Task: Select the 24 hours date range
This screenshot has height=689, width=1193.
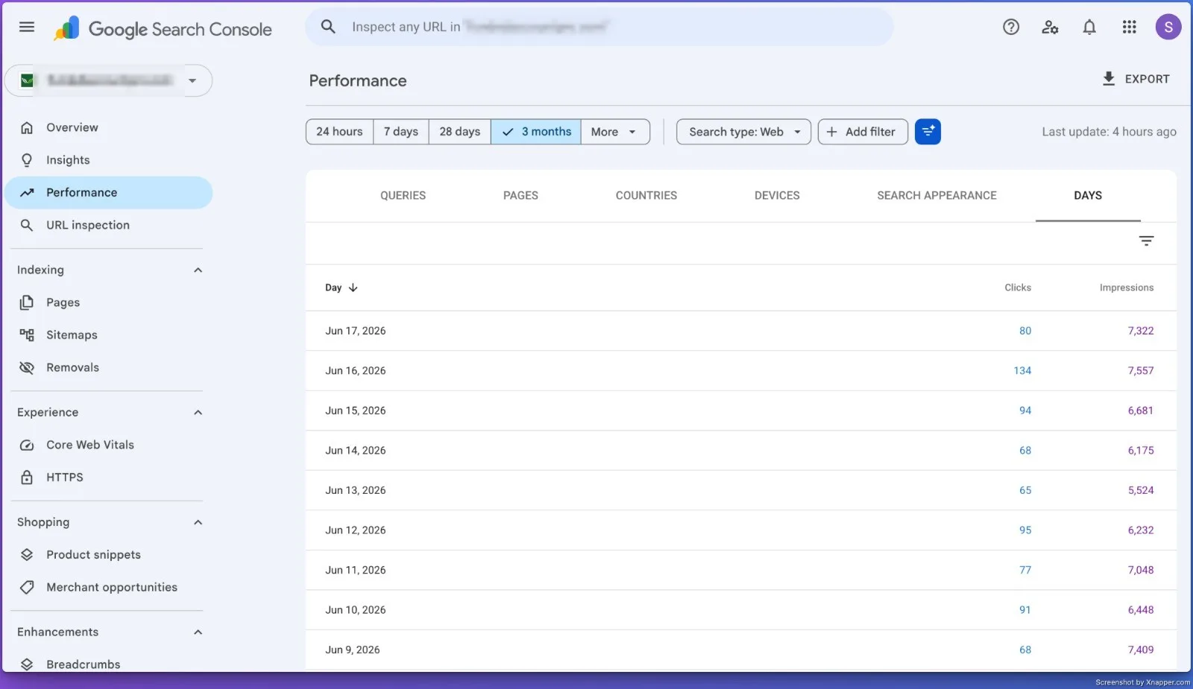Action: click(339, 132)
